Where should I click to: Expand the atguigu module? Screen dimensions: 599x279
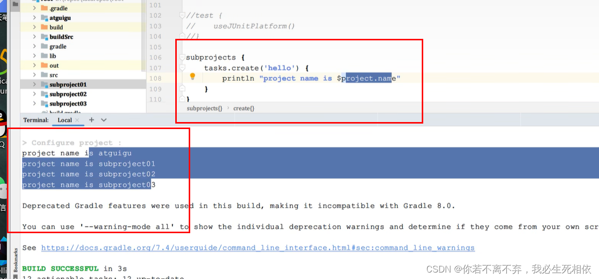[x=34, y=18]
